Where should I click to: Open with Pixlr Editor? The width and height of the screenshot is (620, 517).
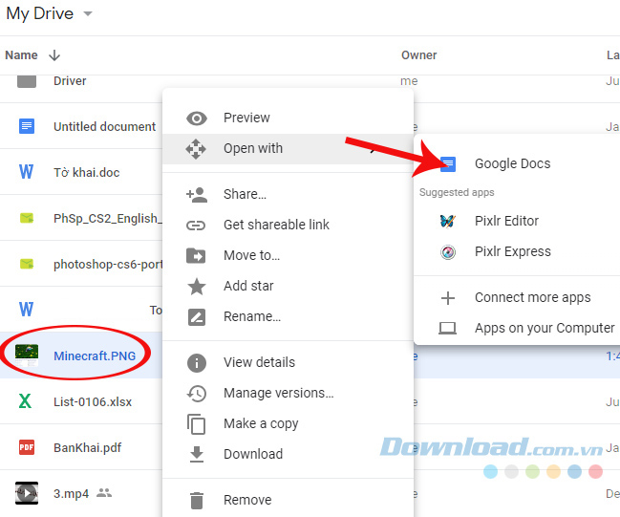[517, 221]
